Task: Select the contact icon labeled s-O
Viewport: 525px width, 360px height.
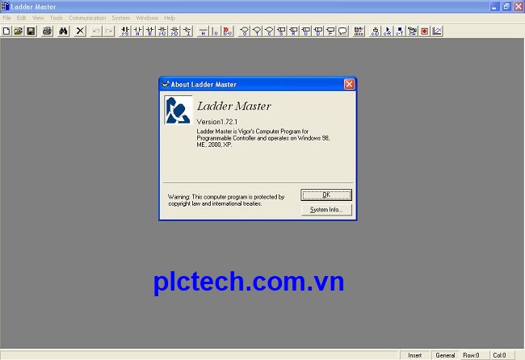Action: pos(174,31)
